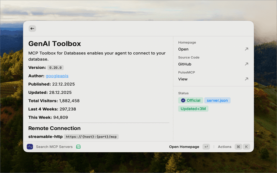Click the K key icon in footer
The width and height of the screenshot is (277, 173).
[x=246, y=147]
